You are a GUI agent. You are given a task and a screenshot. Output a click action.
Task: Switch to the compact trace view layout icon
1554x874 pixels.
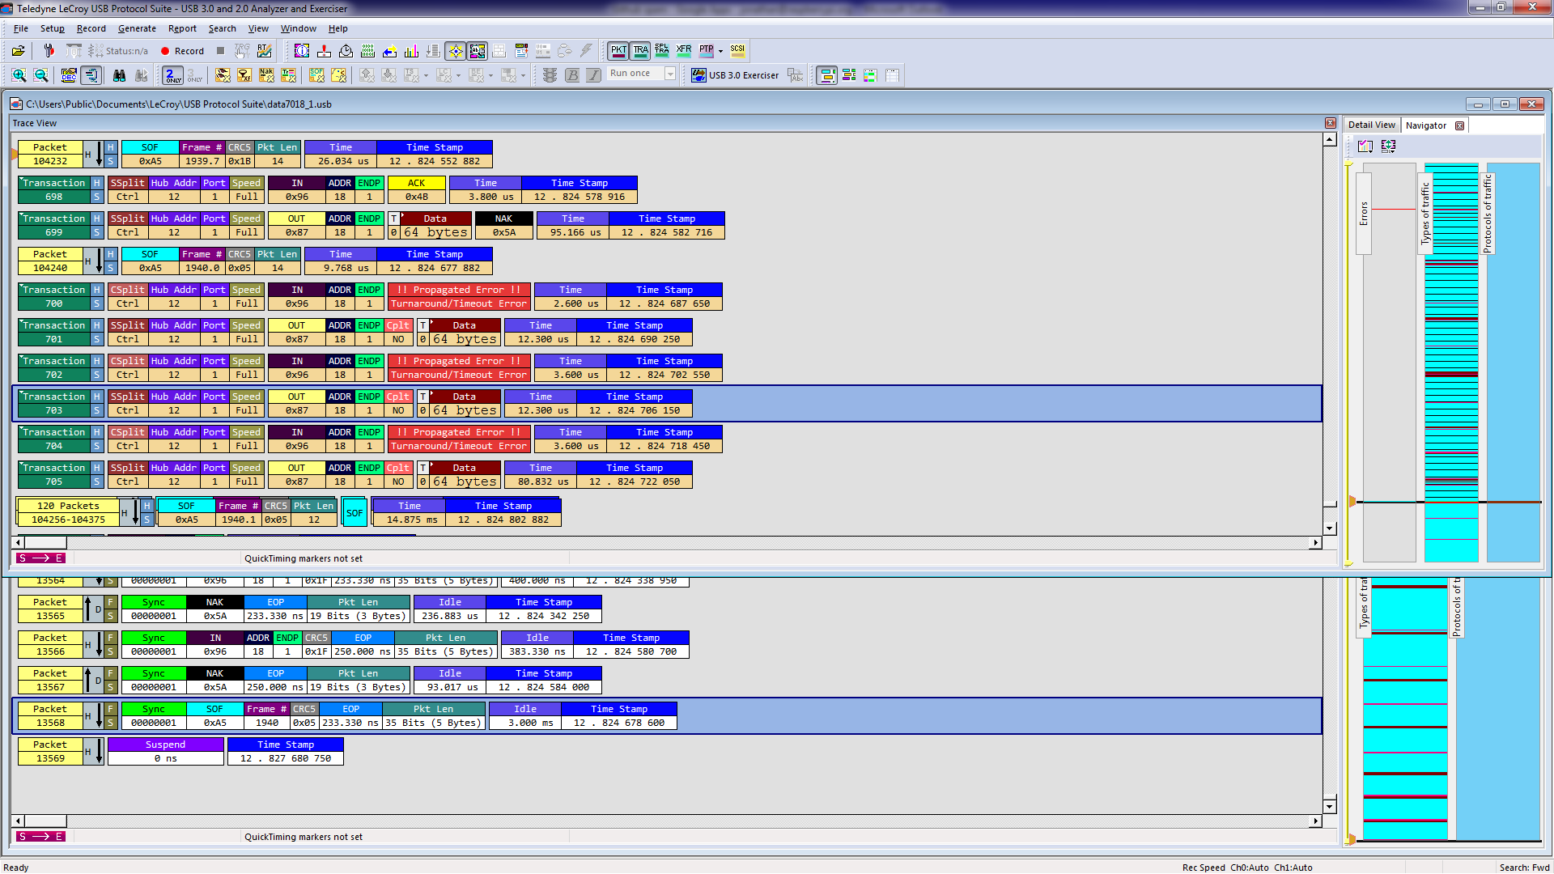pyautogui.click(x=849, y=75)
